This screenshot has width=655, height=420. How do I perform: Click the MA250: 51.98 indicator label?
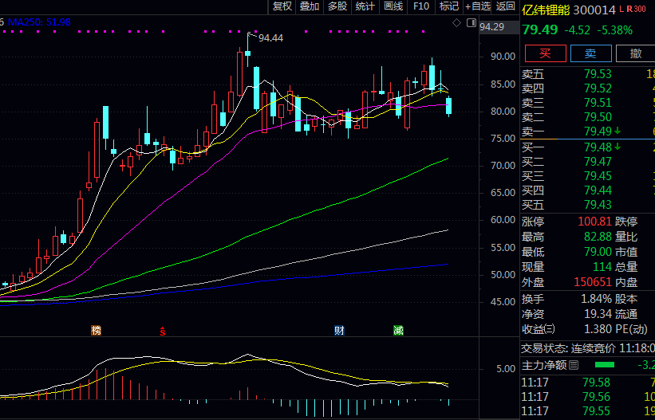39,22
